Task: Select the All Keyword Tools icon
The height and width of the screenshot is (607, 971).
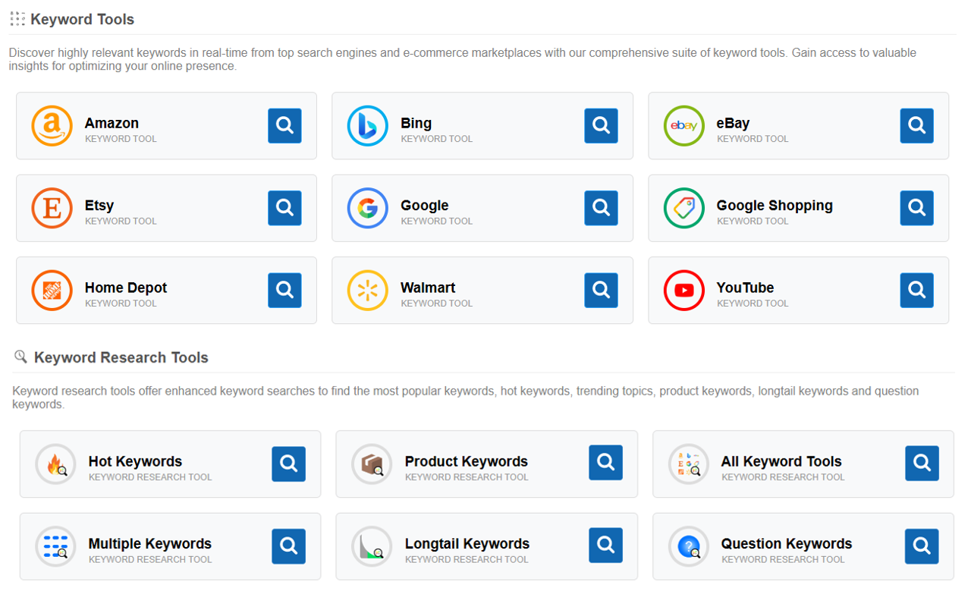Action: [x=688, y=464]
